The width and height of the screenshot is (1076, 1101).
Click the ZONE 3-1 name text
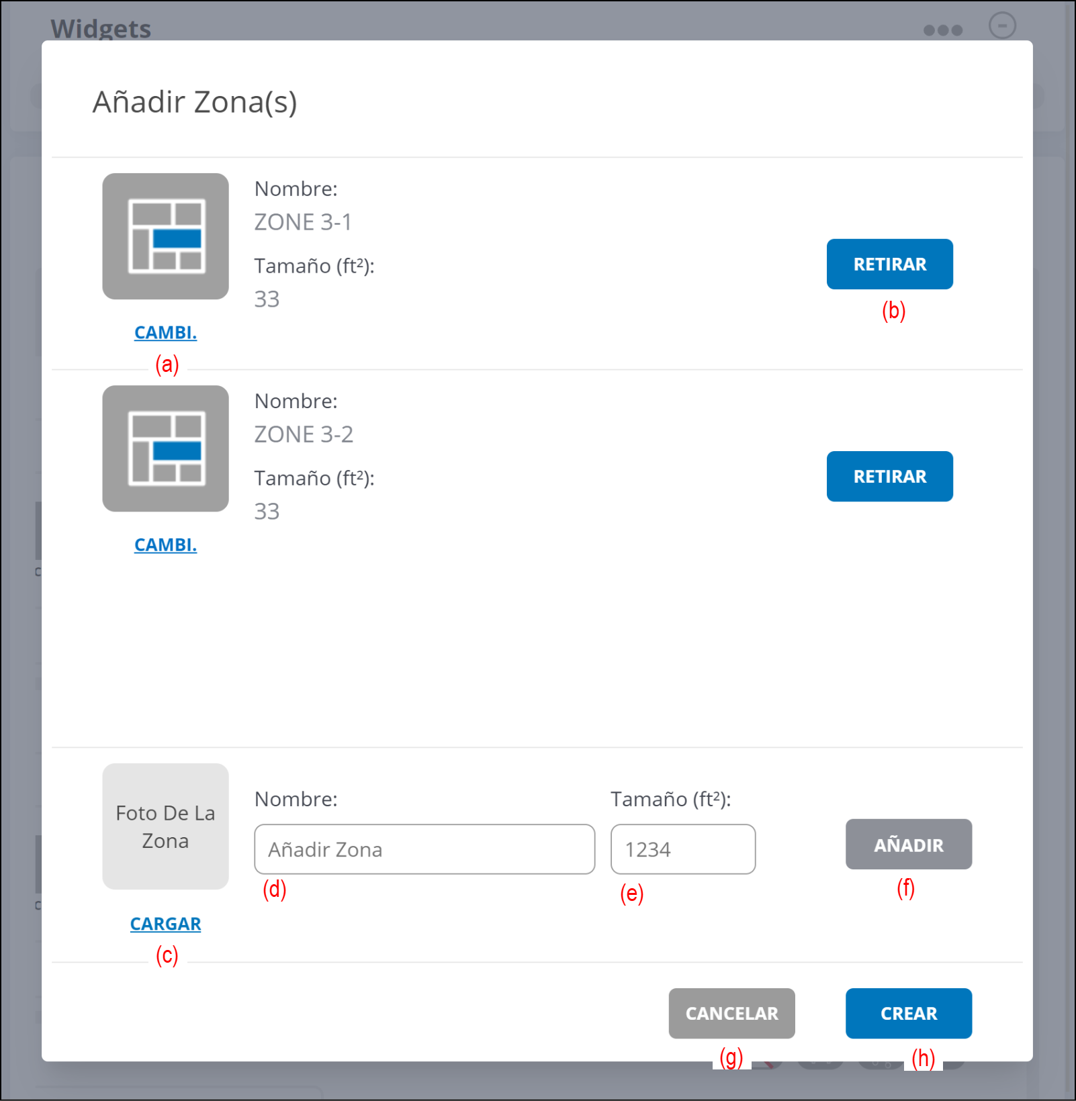303,222
